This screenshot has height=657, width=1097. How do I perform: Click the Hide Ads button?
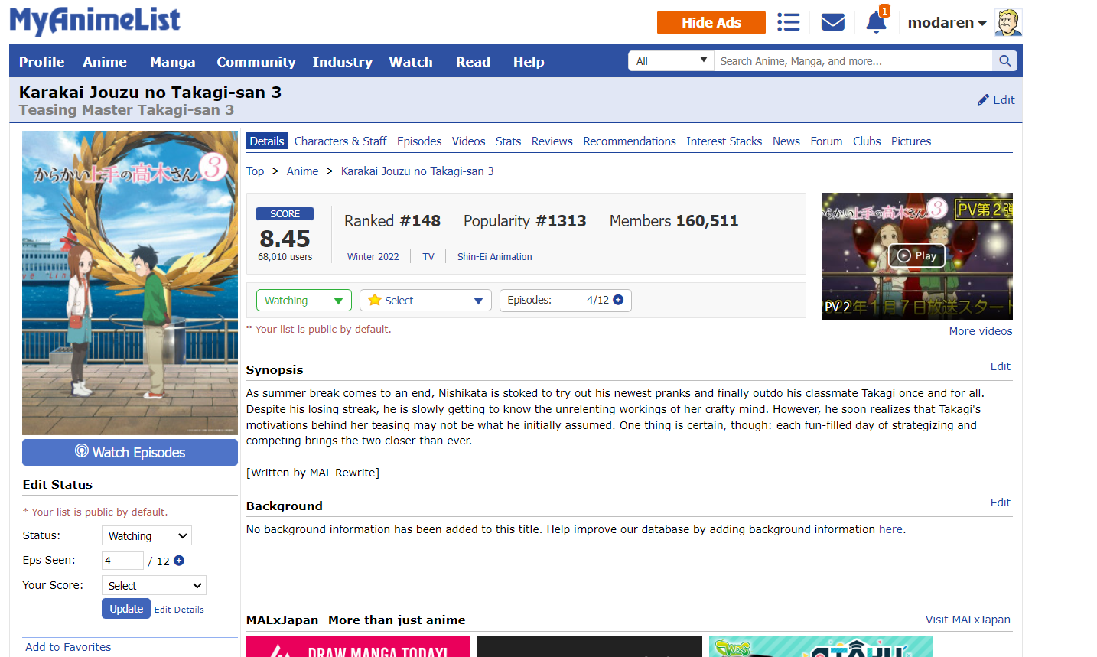[x=711, y=22]
